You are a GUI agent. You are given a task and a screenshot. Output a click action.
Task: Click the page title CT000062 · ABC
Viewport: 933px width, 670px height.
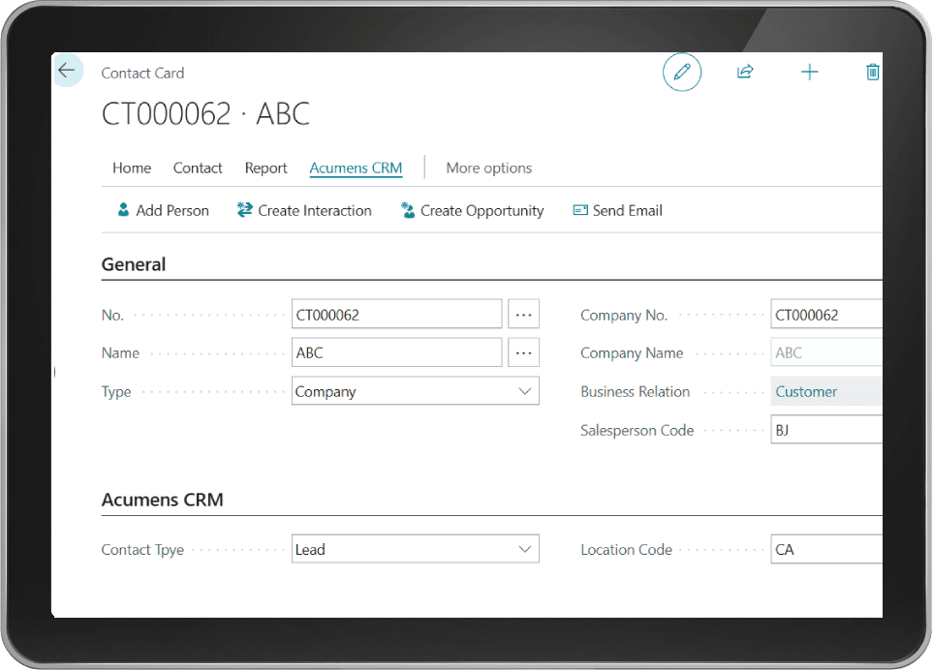[205, 113]
